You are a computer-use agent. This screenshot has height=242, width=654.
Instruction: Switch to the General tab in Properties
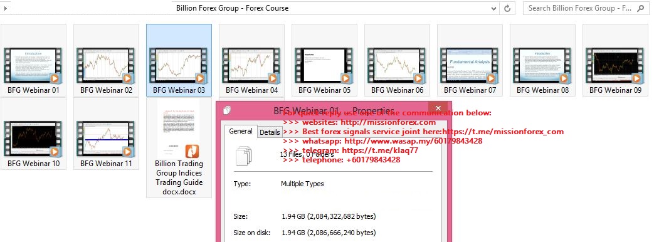(x=241, y=131)
